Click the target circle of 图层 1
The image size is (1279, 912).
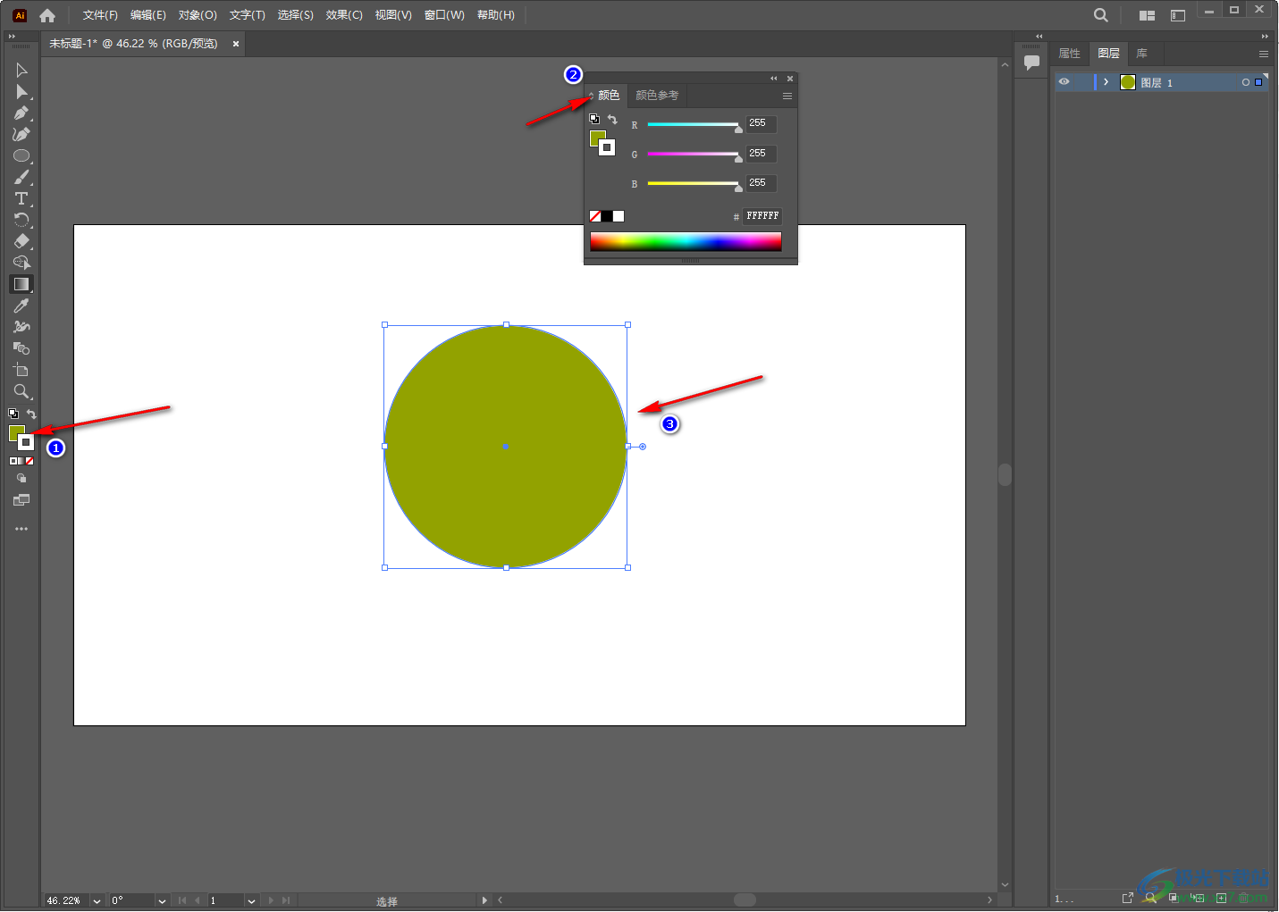[1245, 82]
